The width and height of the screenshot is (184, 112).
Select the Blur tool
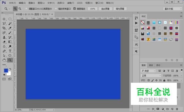point(4,46)
